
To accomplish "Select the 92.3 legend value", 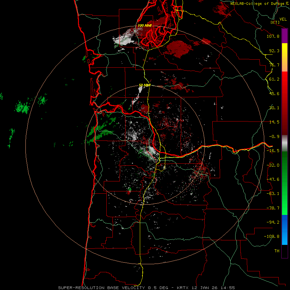I will (274, 51).
